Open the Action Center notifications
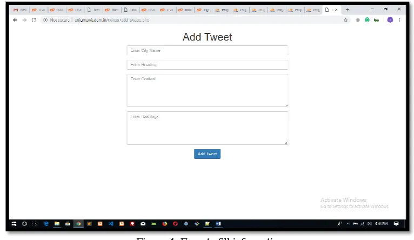This screenshot has width=414, height=240. pyautogui.click(x=396, y=224)
